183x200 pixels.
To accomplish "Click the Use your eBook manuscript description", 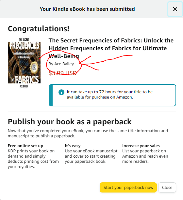I will [91, 156].
